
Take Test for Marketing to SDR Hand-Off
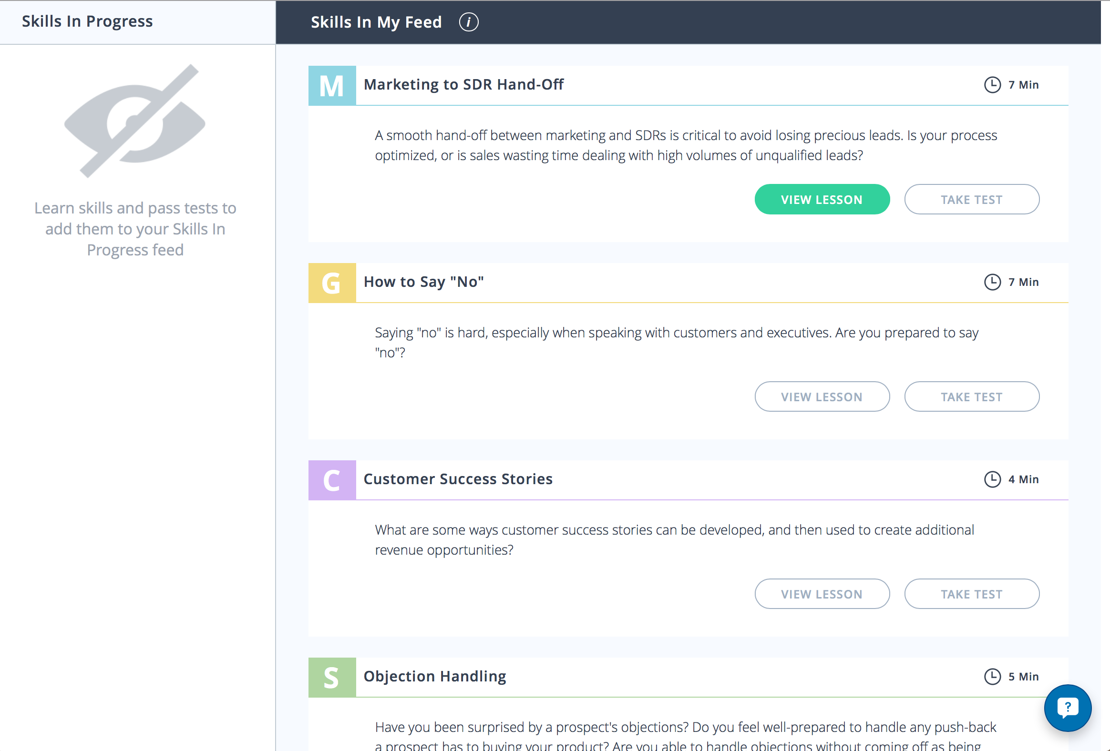971,200
